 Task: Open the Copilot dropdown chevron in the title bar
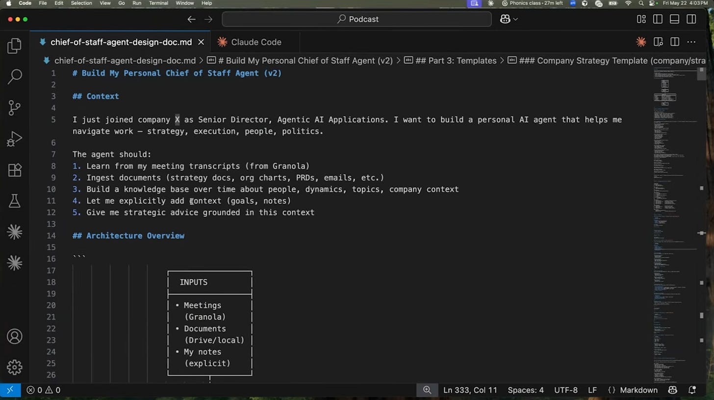(515, 19)
